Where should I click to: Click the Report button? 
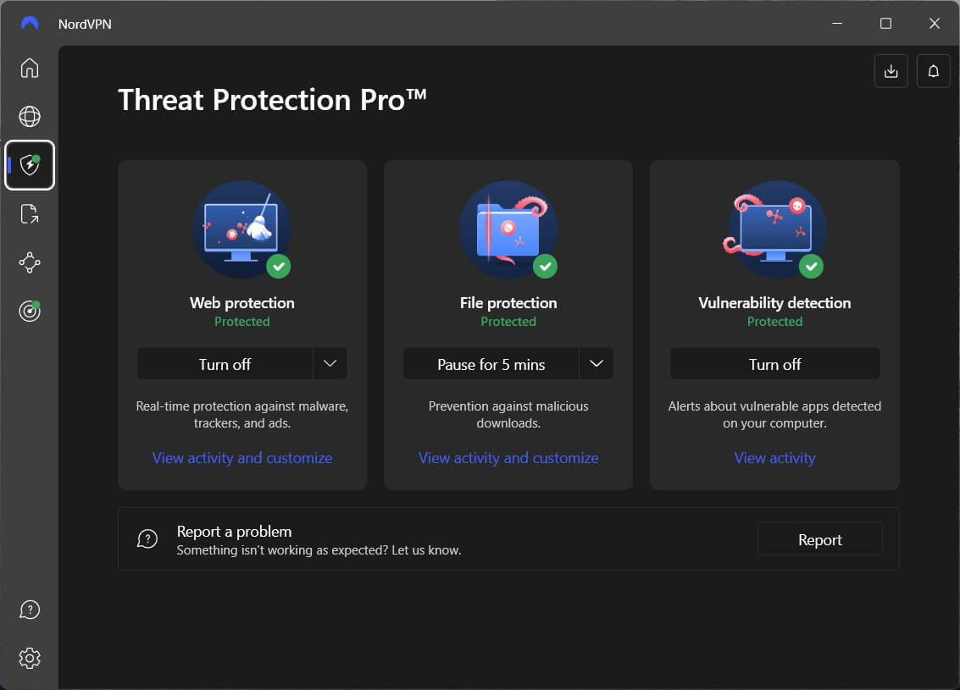tap(820, 539)
